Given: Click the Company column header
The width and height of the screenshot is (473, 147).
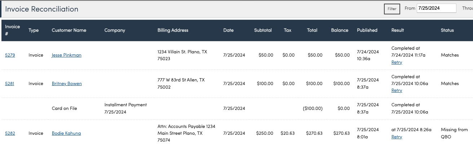Looking at the screenshot, I should 115,30.
